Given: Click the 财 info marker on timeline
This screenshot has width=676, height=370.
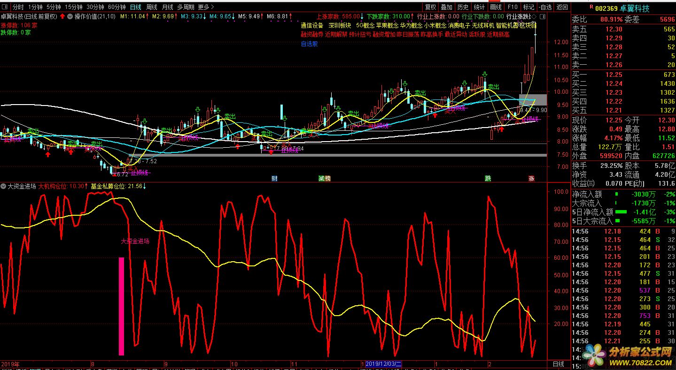Looking at the screenshot, I should [274, 178].
